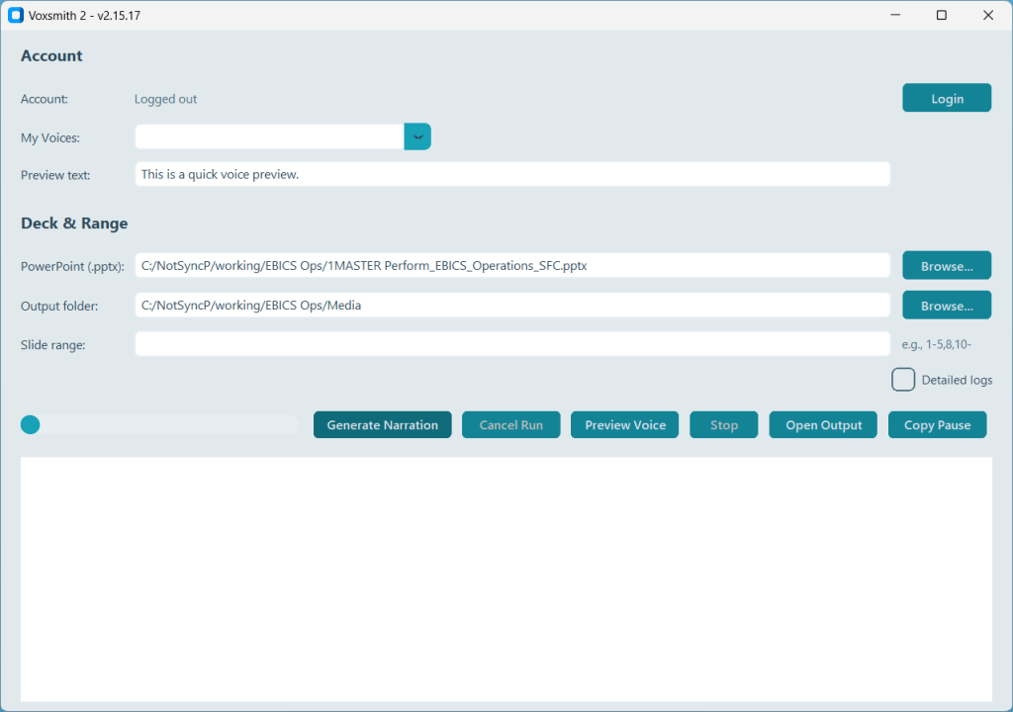
Task: Click the progress bar indicator
Action: pos(31,424)
